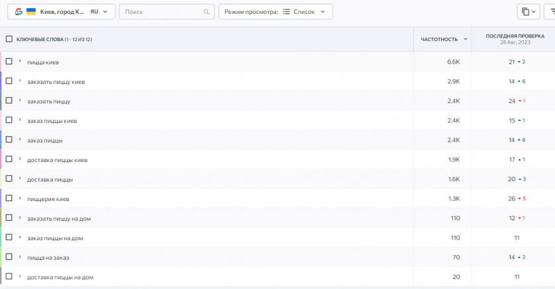Expand the пицца киев row chevron
This screenshot has height=289, width=555.
pos(20,61)
